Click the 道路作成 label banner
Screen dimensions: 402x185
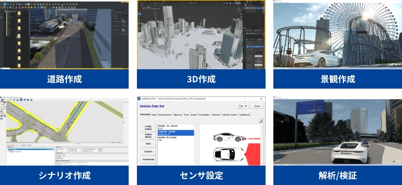(64, 79)
